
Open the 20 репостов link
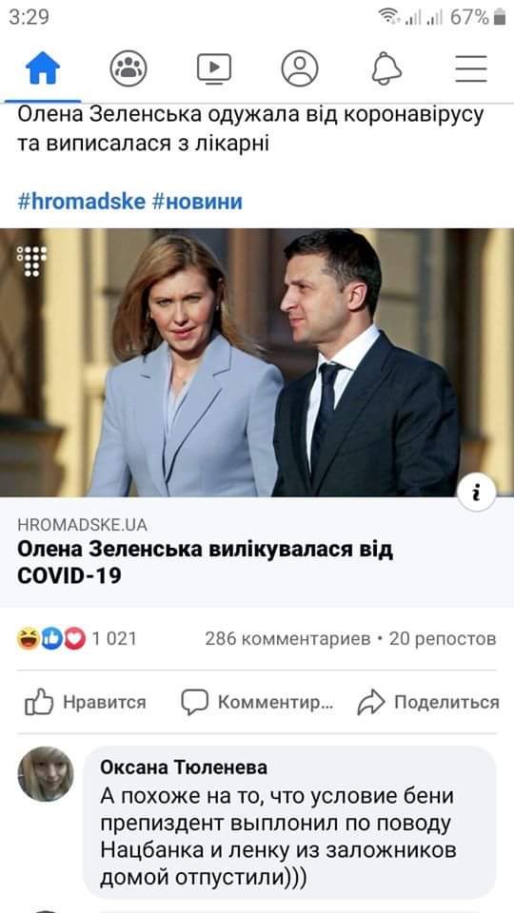443,639
